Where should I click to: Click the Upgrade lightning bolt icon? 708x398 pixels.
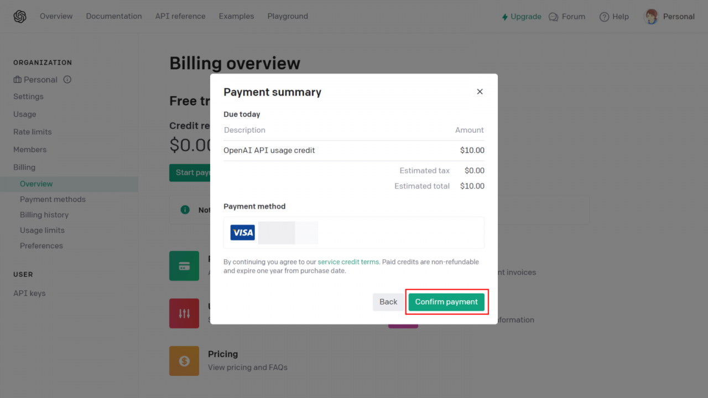504,17
